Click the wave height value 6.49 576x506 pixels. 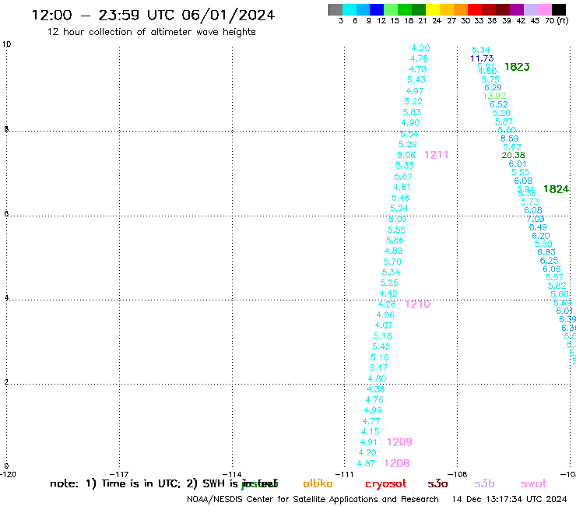538,227
